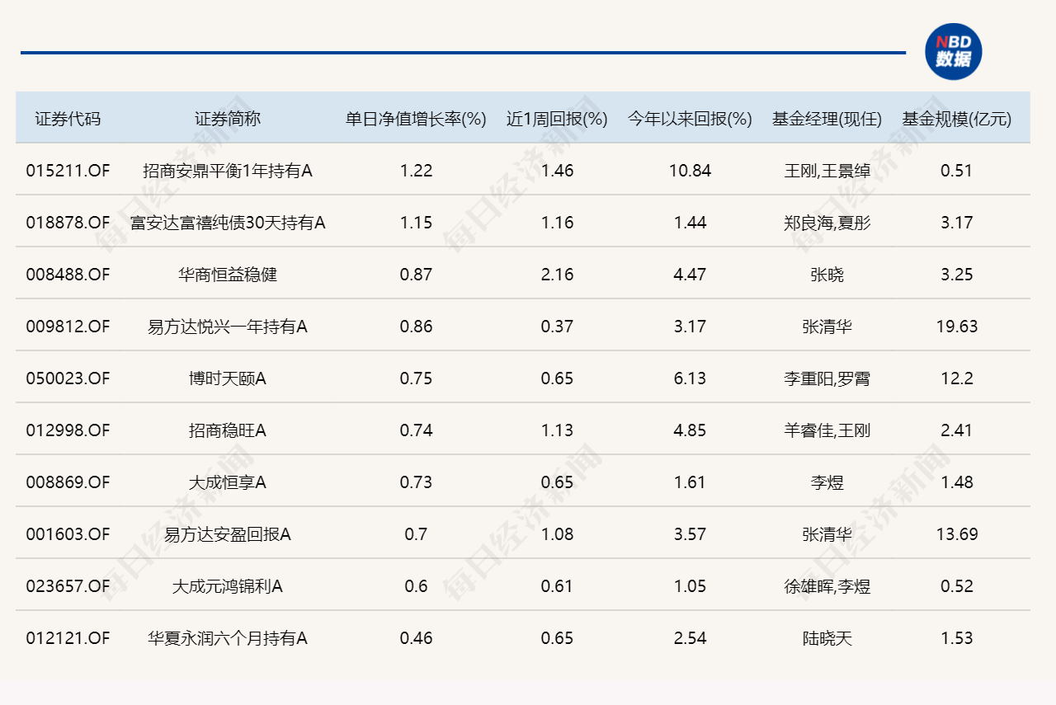Image resolution: width=1056 pixels, height=705 pixels.
Task: Click the 13.69 fund size value
Action: 956,534
